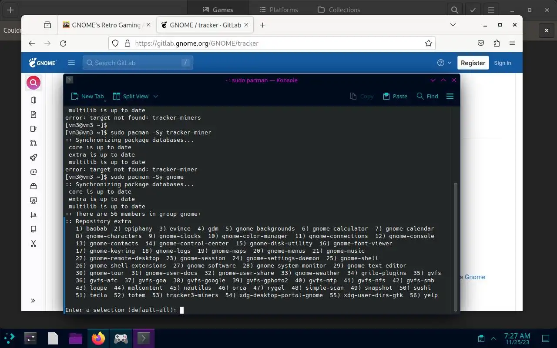
Task: Click the Gnome link on the GitLab page
Action: click(475, 277)
